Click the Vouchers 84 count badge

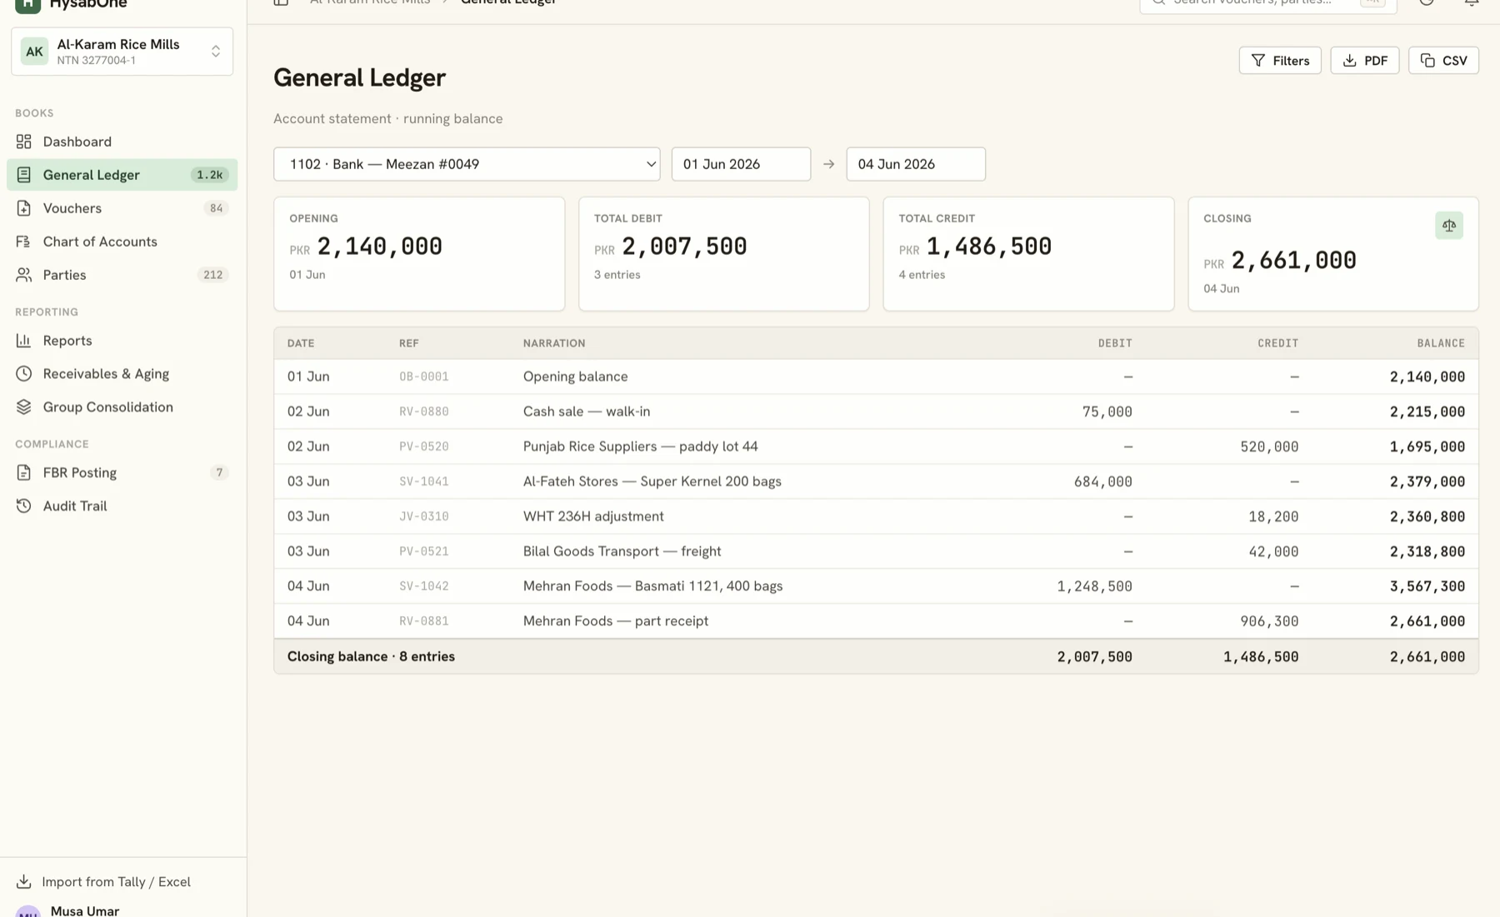pos(216,208)
